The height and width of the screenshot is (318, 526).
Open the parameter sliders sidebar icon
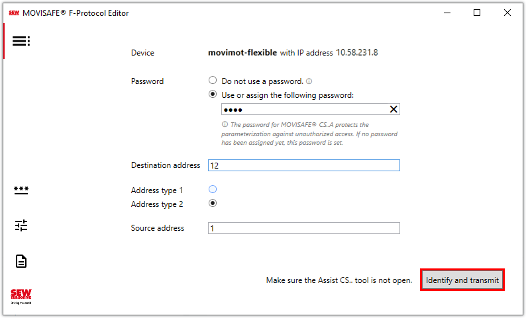pyautogui.click(x=21, y=225)
